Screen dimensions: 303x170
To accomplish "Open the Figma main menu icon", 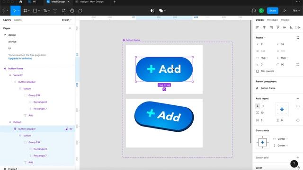I will (x=4, y=10).
